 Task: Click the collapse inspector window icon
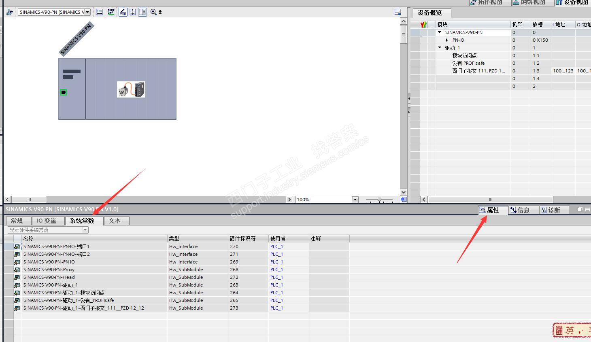click(x=587, y=209)
